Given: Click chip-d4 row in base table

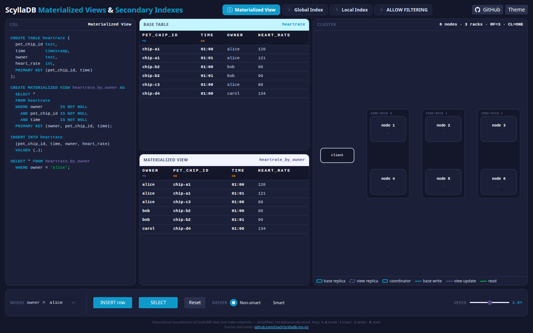Looking at the screenshot, I should tap(224, 94).
